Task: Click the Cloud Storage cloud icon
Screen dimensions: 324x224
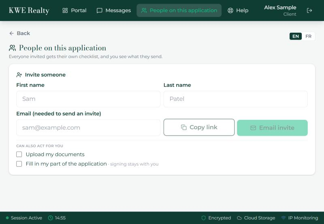Action: 239,218
